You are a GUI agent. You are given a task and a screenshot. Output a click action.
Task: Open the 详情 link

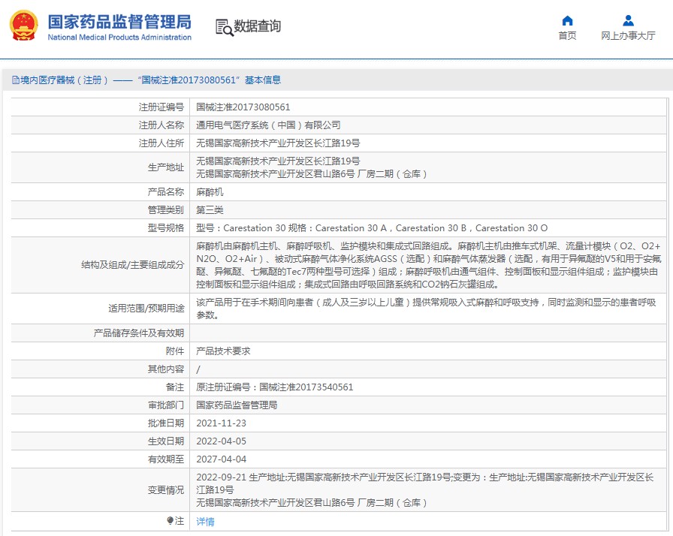tap(205, 522)
